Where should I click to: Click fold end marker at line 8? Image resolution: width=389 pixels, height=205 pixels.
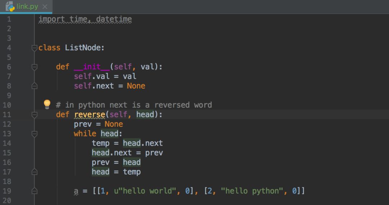click(35, 86)
